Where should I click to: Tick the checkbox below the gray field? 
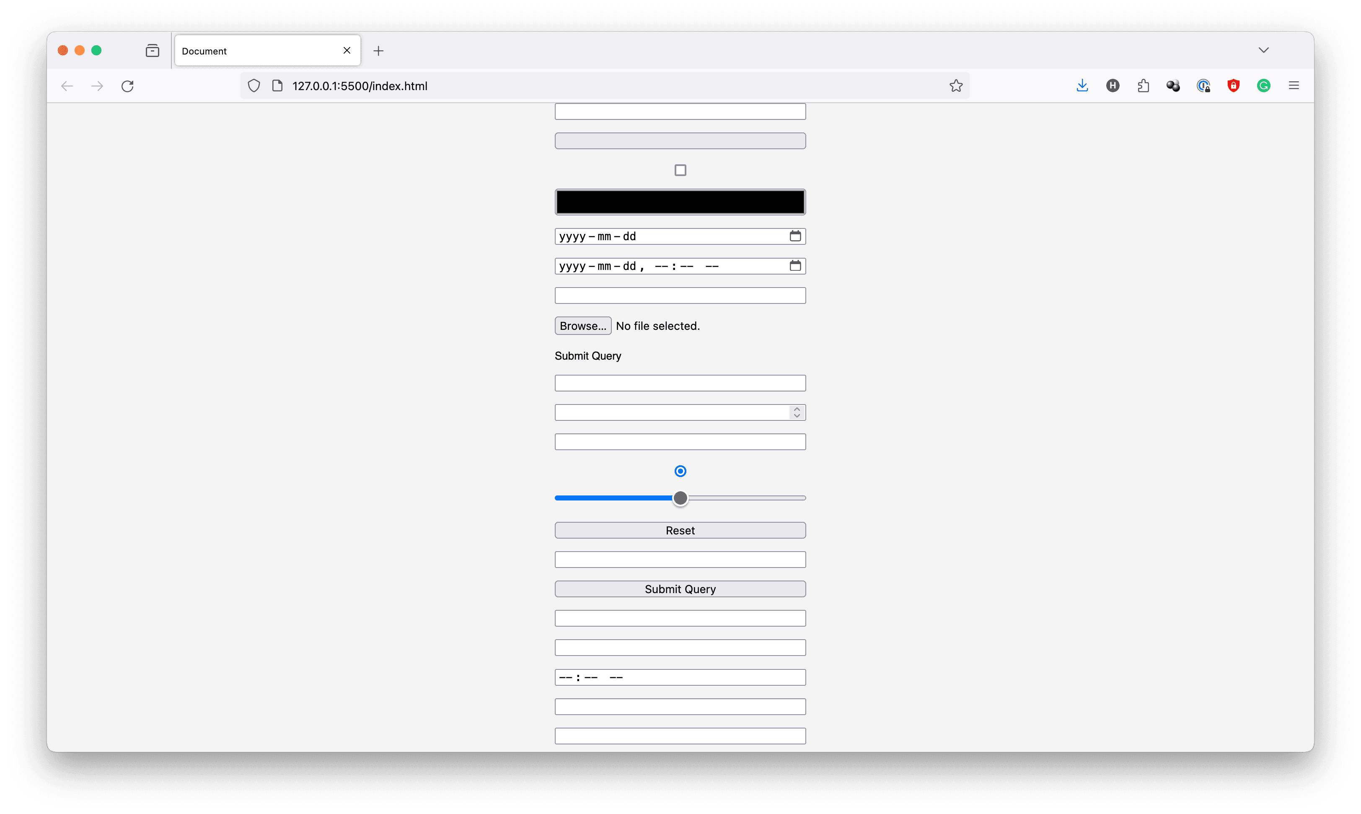680,169
